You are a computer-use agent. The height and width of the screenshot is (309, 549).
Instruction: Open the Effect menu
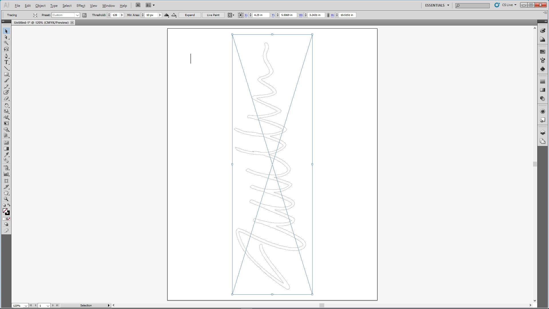(x=81, y=5)
